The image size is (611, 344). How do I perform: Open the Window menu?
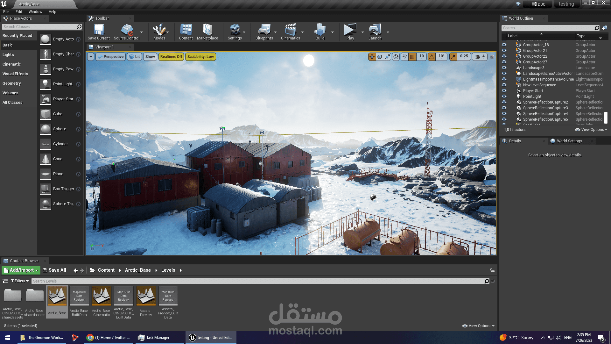(x=35, y=12)
